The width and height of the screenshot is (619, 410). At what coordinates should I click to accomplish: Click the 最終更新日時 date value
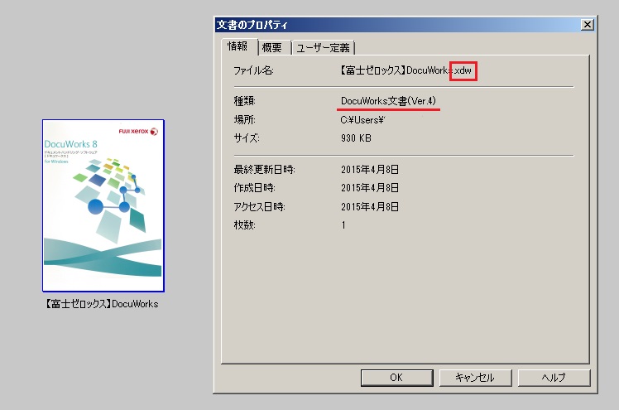(370, 170)
